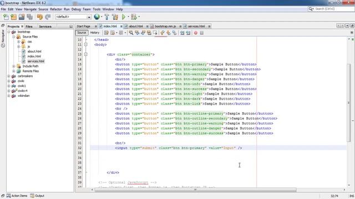Click the Clean and Build icon

(115, 17)
